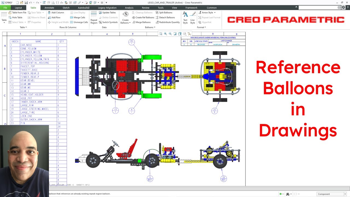Click the Split Balloons tool
This screenshot has width=350, height=197.
coord(164,13)
